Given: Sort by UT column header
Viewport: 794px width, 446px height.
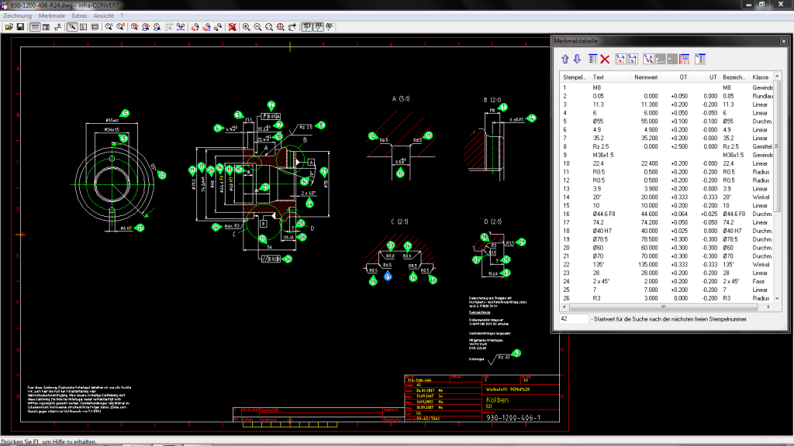Looking at the screenshot, I should pos(706,77).
